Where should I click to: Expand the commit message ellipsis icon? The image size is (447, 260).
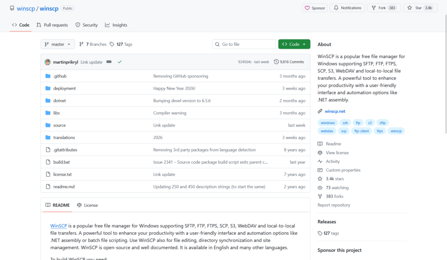(x=109, y=62)
